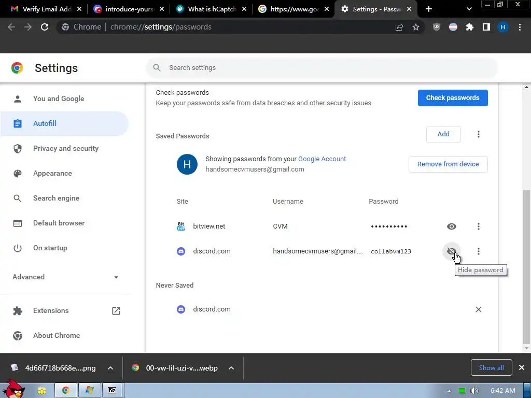Switch to the introduce-yours tab
Viewport: 531px width, 398px height.
pos(129,9)
